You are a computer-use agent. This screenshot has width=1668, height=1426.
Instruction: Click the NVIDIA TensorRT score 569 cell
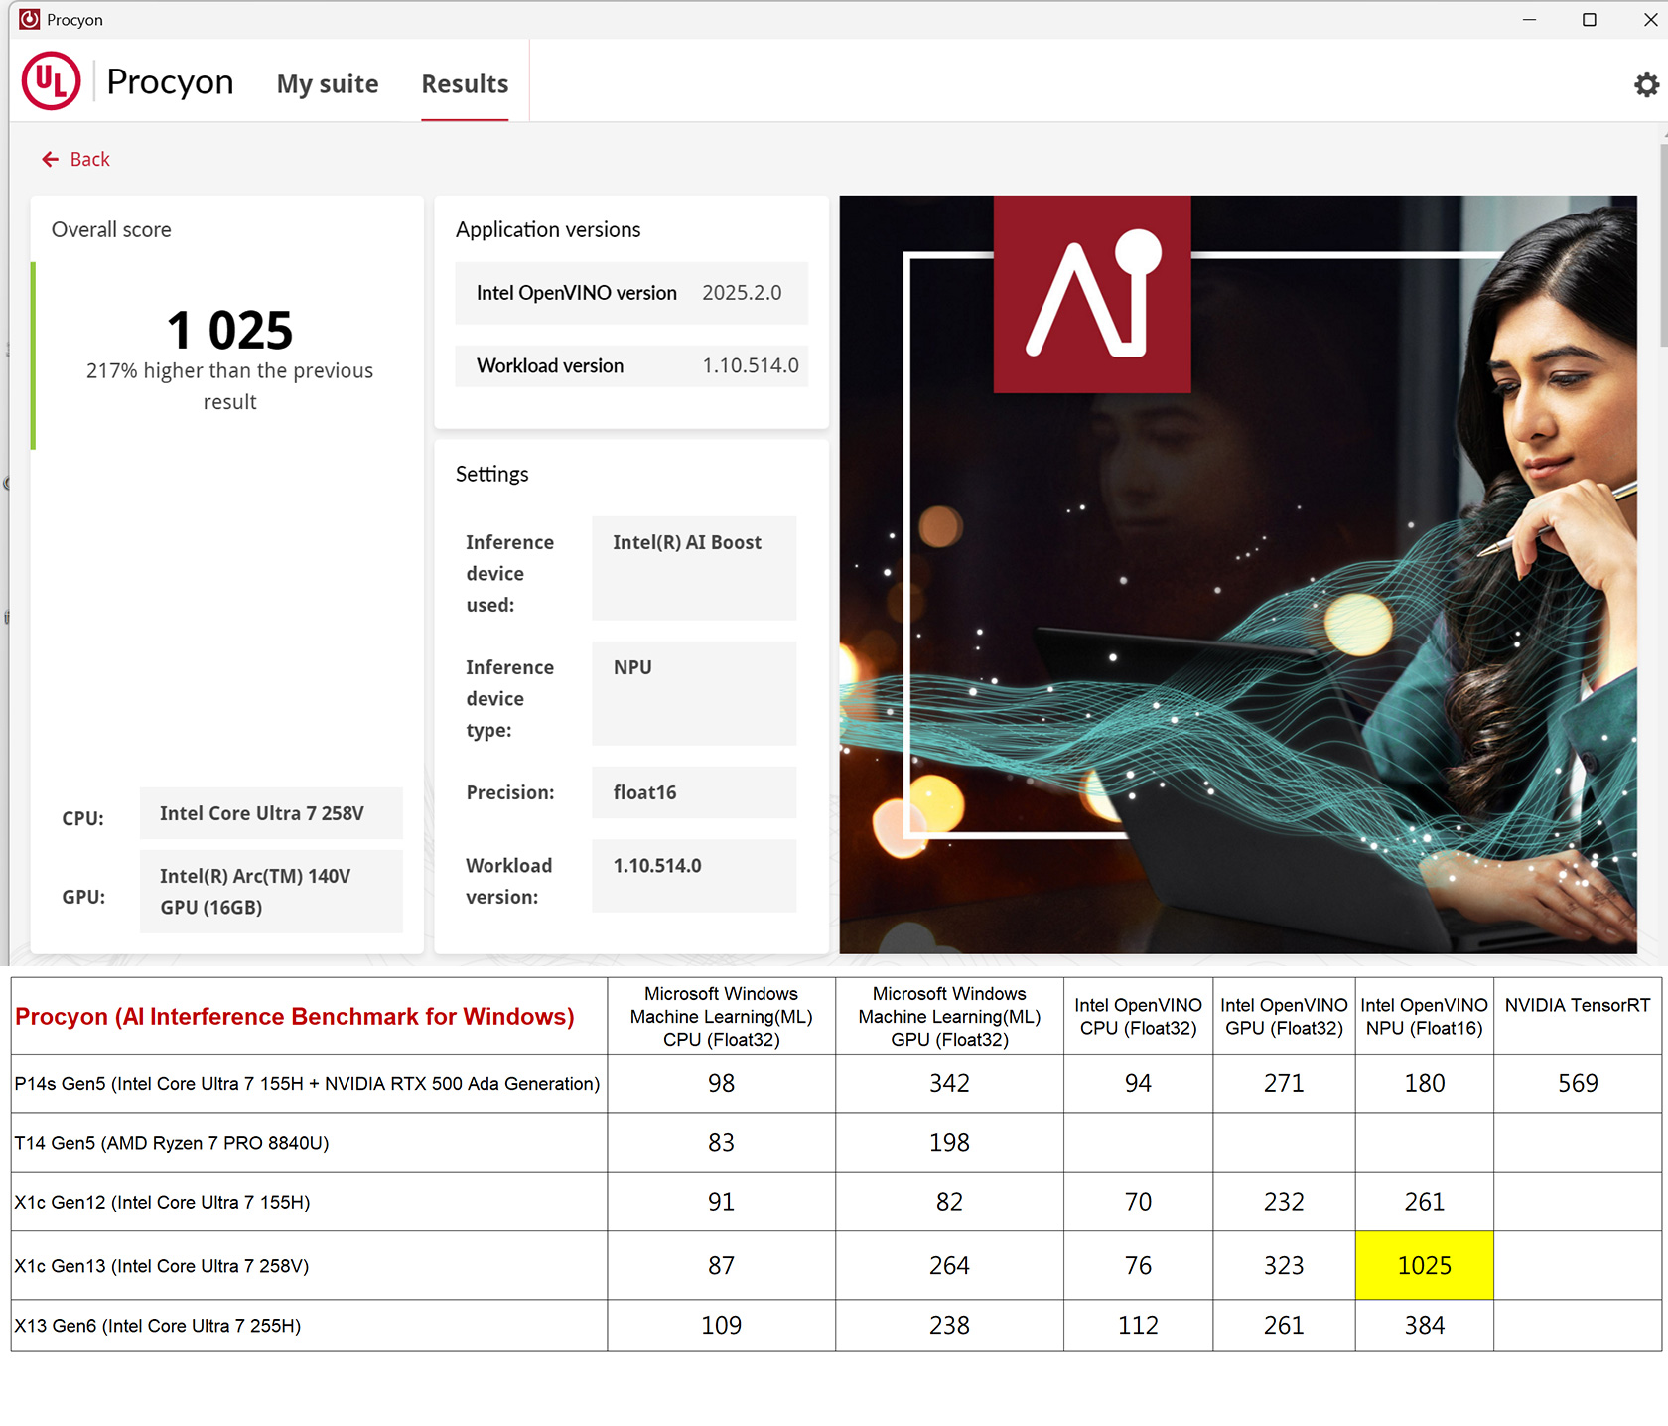tap(1577, 1083)
